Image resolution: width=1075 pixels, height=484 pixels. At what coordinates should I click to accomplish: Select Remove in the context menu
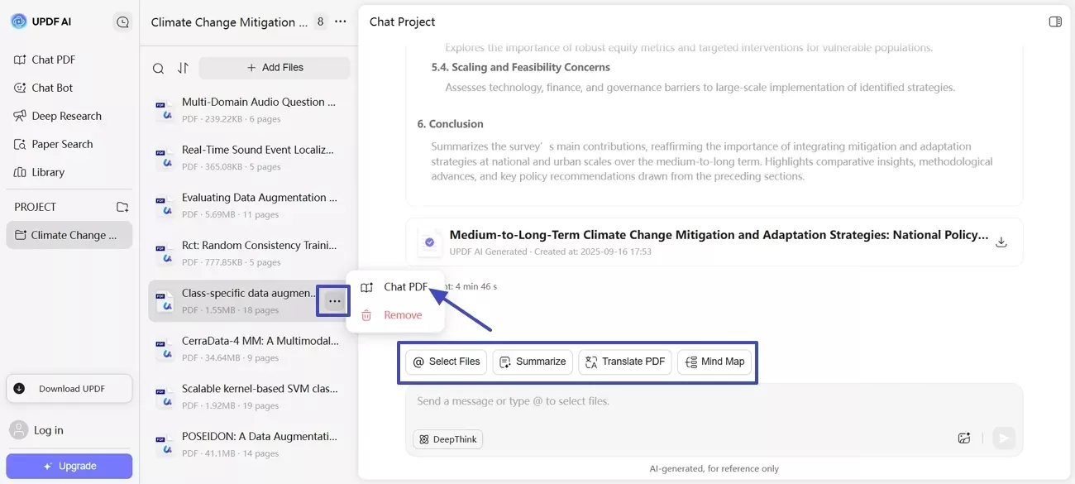403,315
